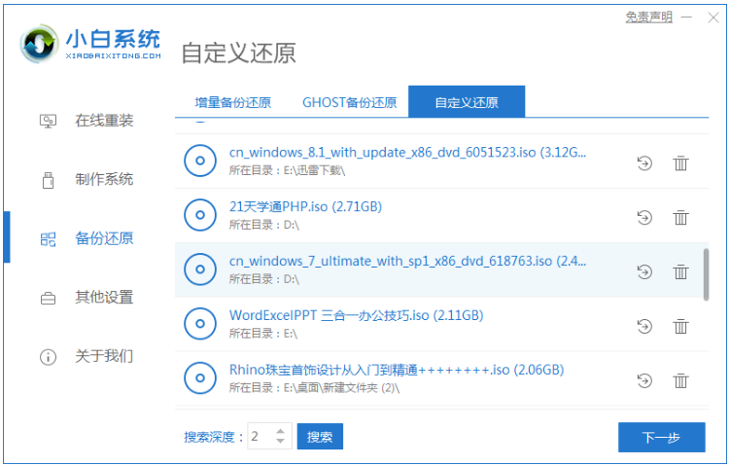Open 关于我们 in the sidebar

tap(104, 356)
